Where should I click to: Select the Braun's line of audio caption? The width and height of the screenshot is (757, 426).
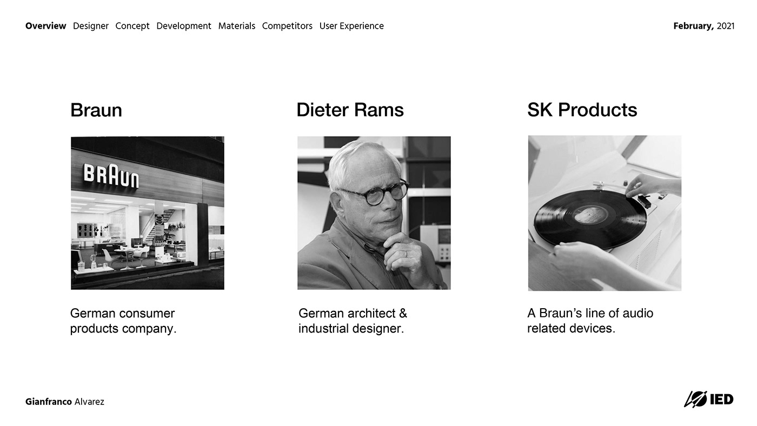(590, 321)
